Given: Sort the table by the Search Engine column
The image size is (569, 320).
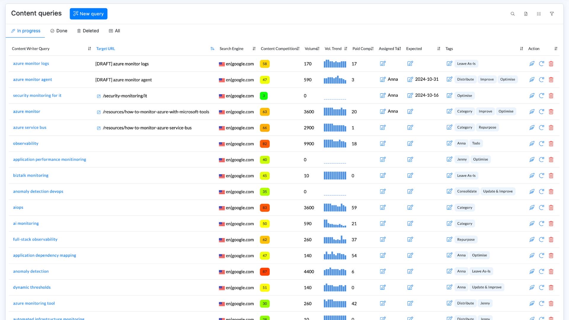Looking at the screenshot, I should tap(254, 49).
